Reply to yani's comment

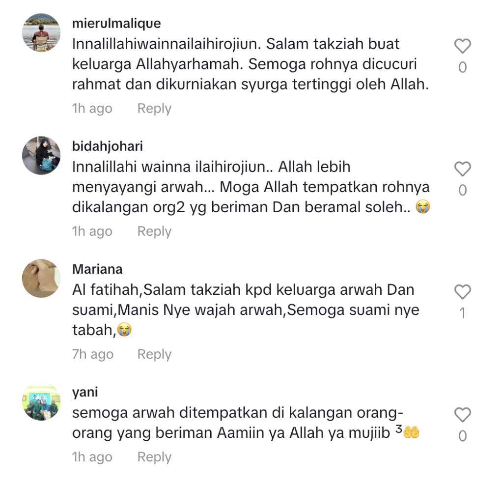(154, 457)
